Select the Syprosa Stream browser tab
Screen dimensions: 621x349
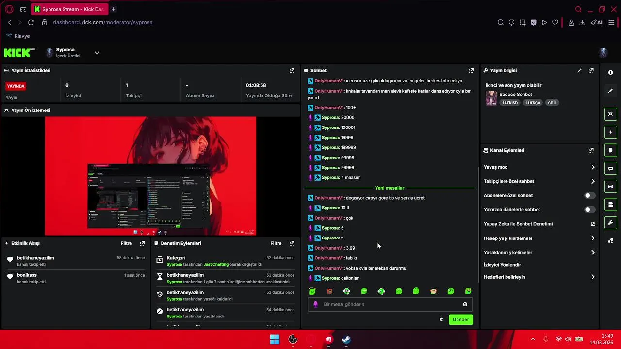coord(69,9)
